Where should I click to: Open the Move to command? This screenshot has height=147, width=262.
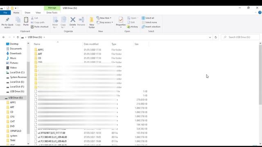pyautogui.click(x=55, y=22)
